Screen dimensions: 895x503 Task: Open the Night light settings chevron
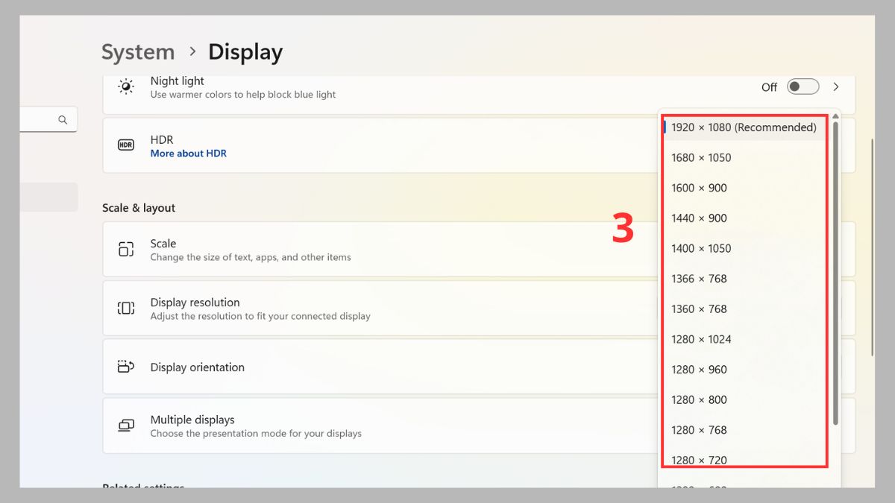pyautogui.click(x=836, y=86)
